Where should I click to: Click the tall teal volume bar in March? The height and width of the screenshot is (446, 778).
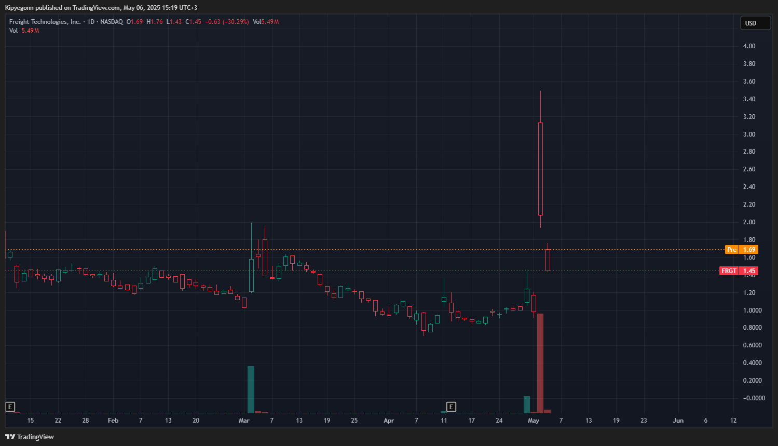251,389
